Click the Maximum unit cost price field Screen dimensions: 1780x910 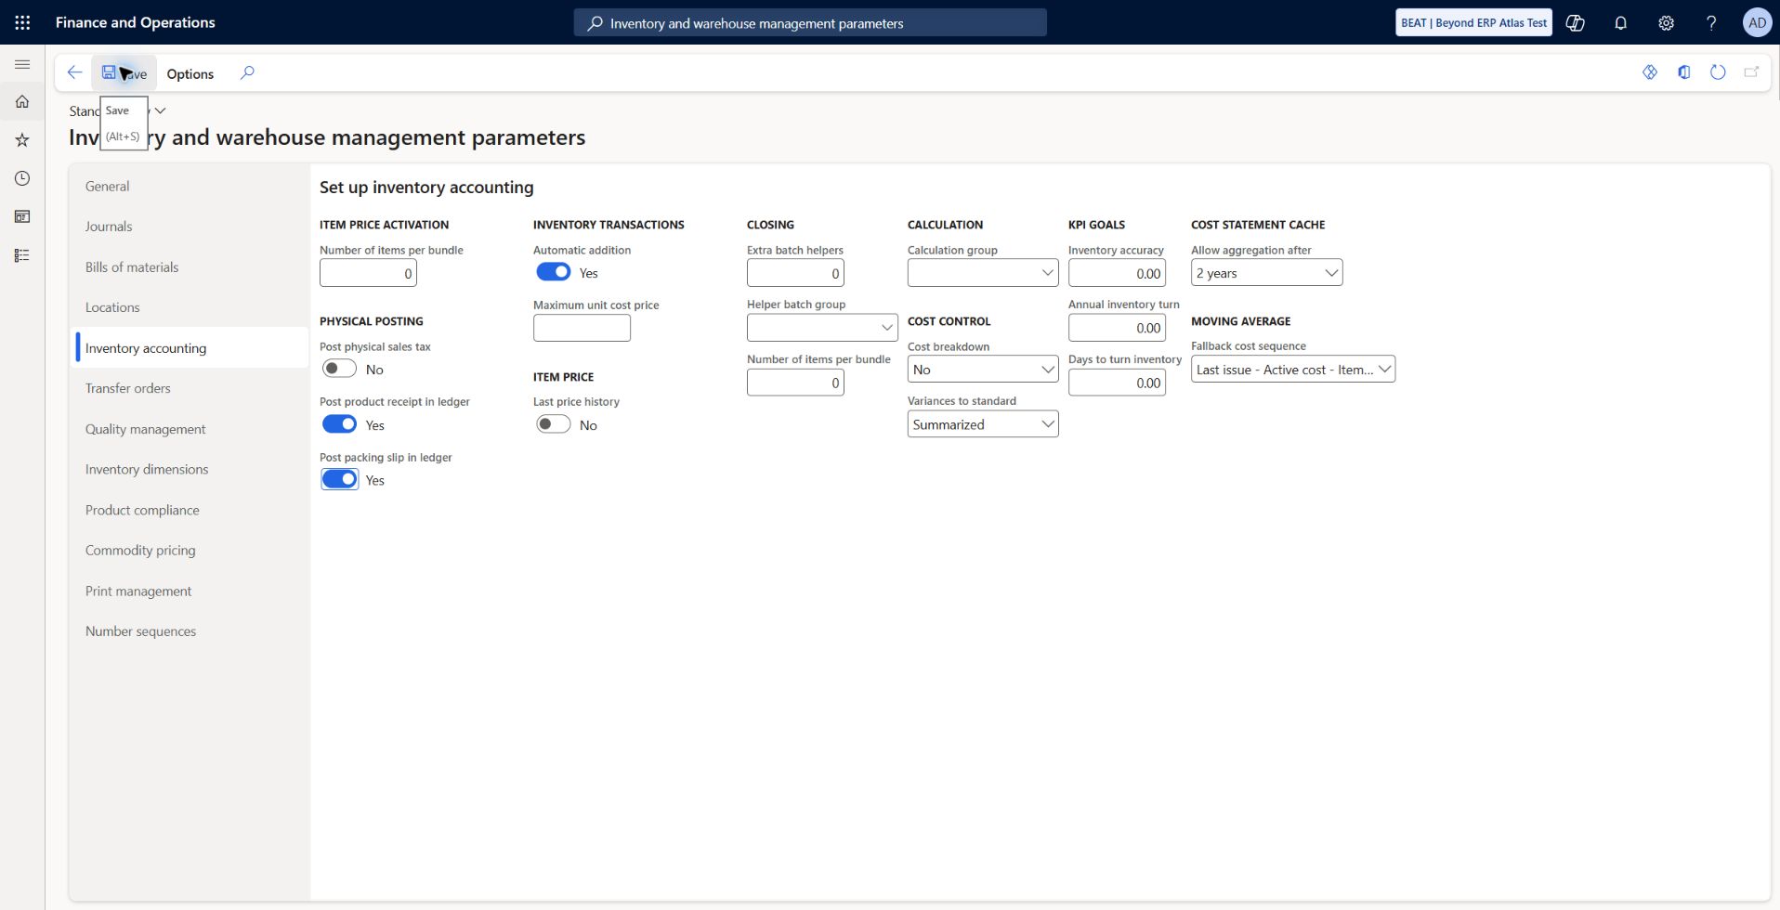tap(582, 328)
